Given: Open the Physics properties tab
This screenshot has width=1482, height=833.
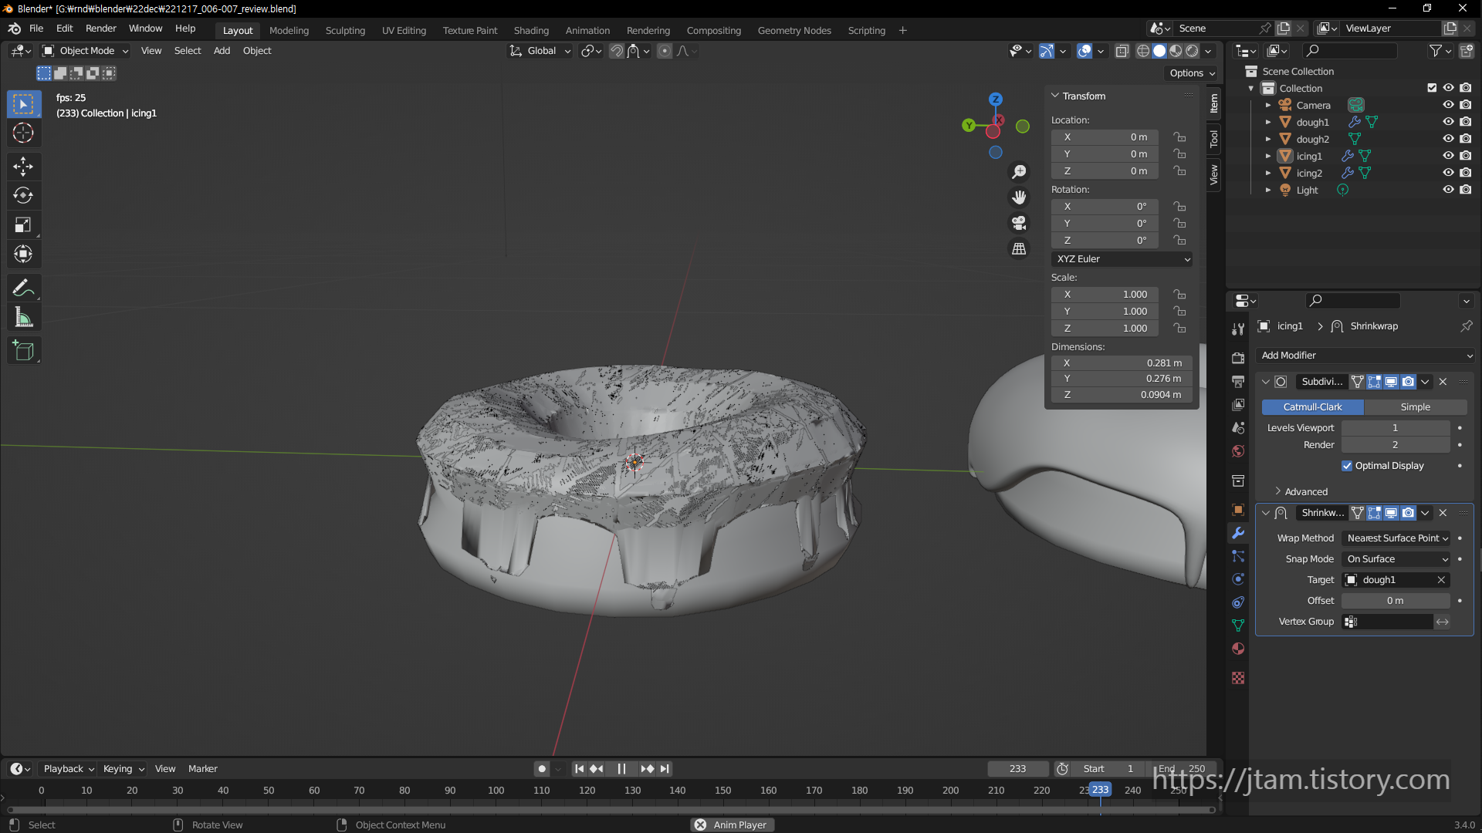Looking at the screenshot, I should coord(1238,579).
